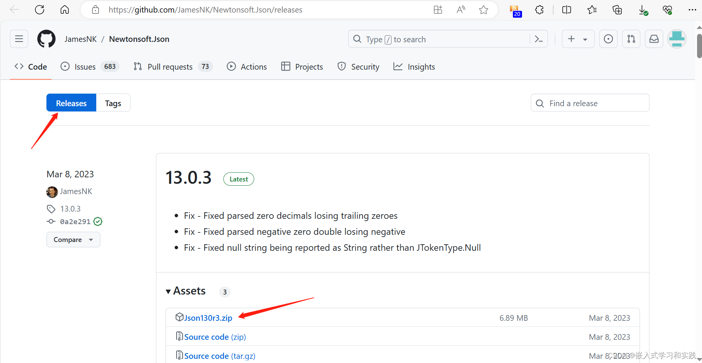Download Source code (tar.gz)

(220, 356)
